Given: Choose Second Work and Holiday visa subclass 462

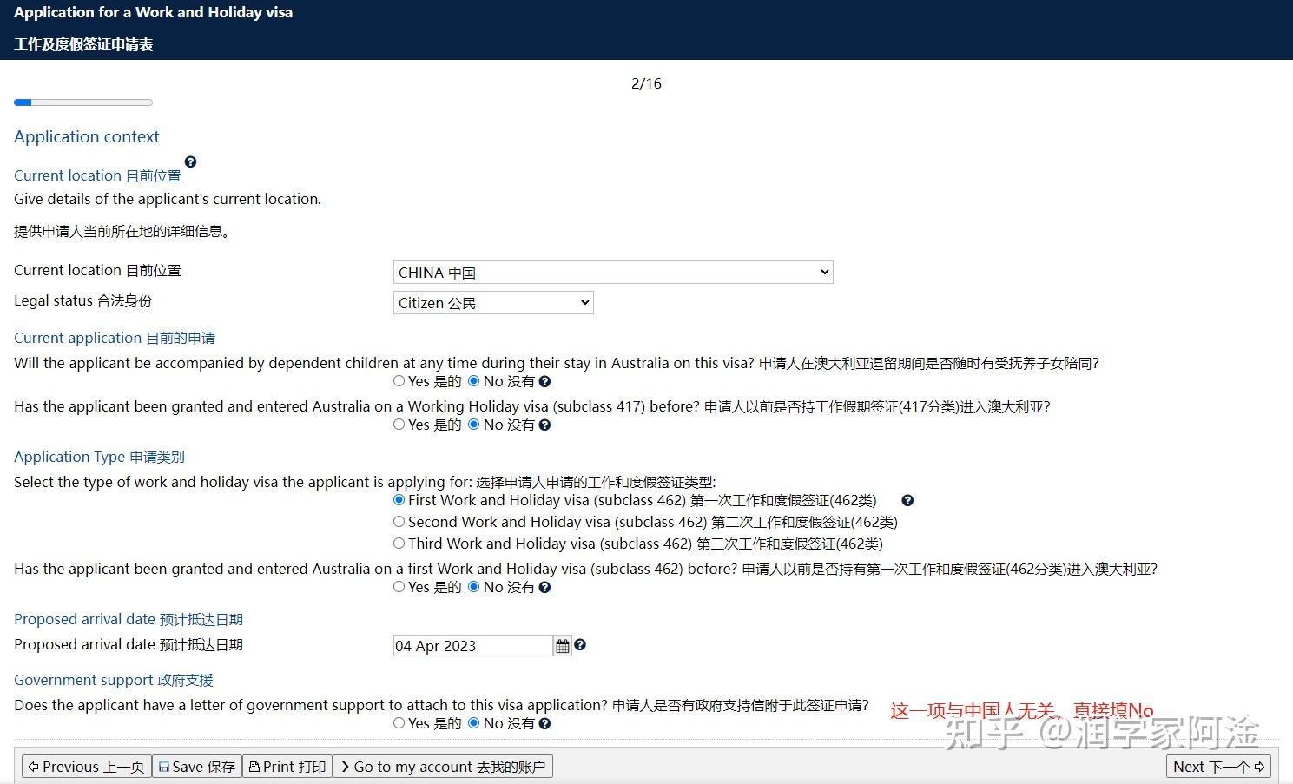Looking at the screenshot, I should tap(398, 522).
